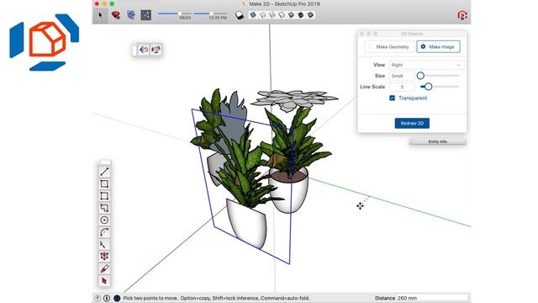Select the Arc tool

coord(104,232)
